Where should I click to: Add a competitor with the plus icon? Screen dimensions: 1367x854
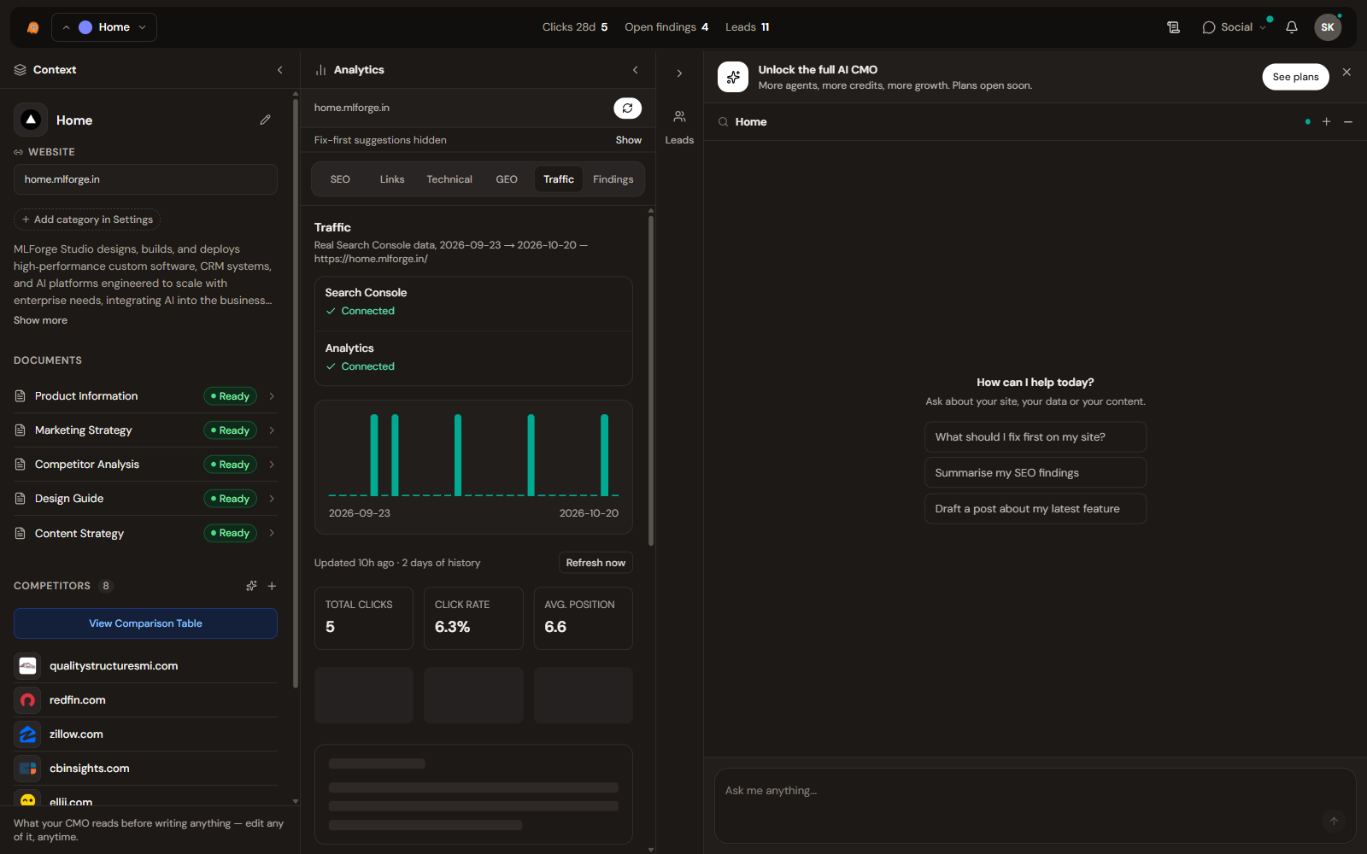coord(272,586)
